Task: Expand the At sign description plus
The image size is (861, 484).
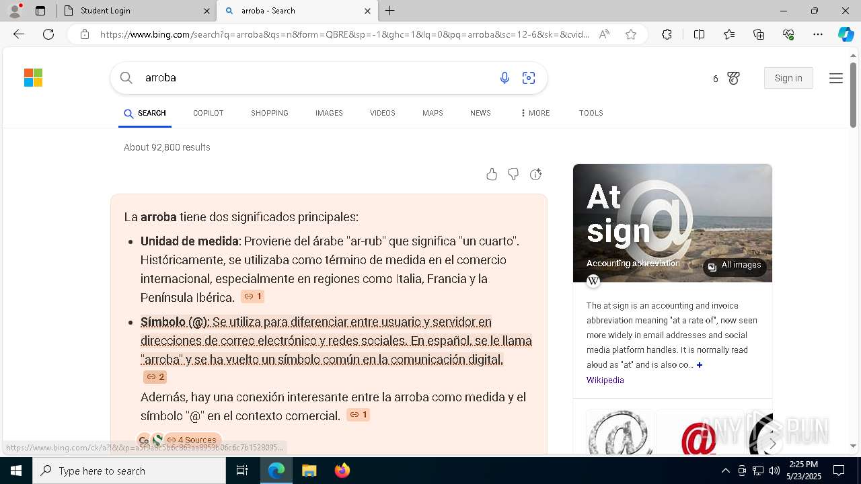Action: (x=700, y=365)
